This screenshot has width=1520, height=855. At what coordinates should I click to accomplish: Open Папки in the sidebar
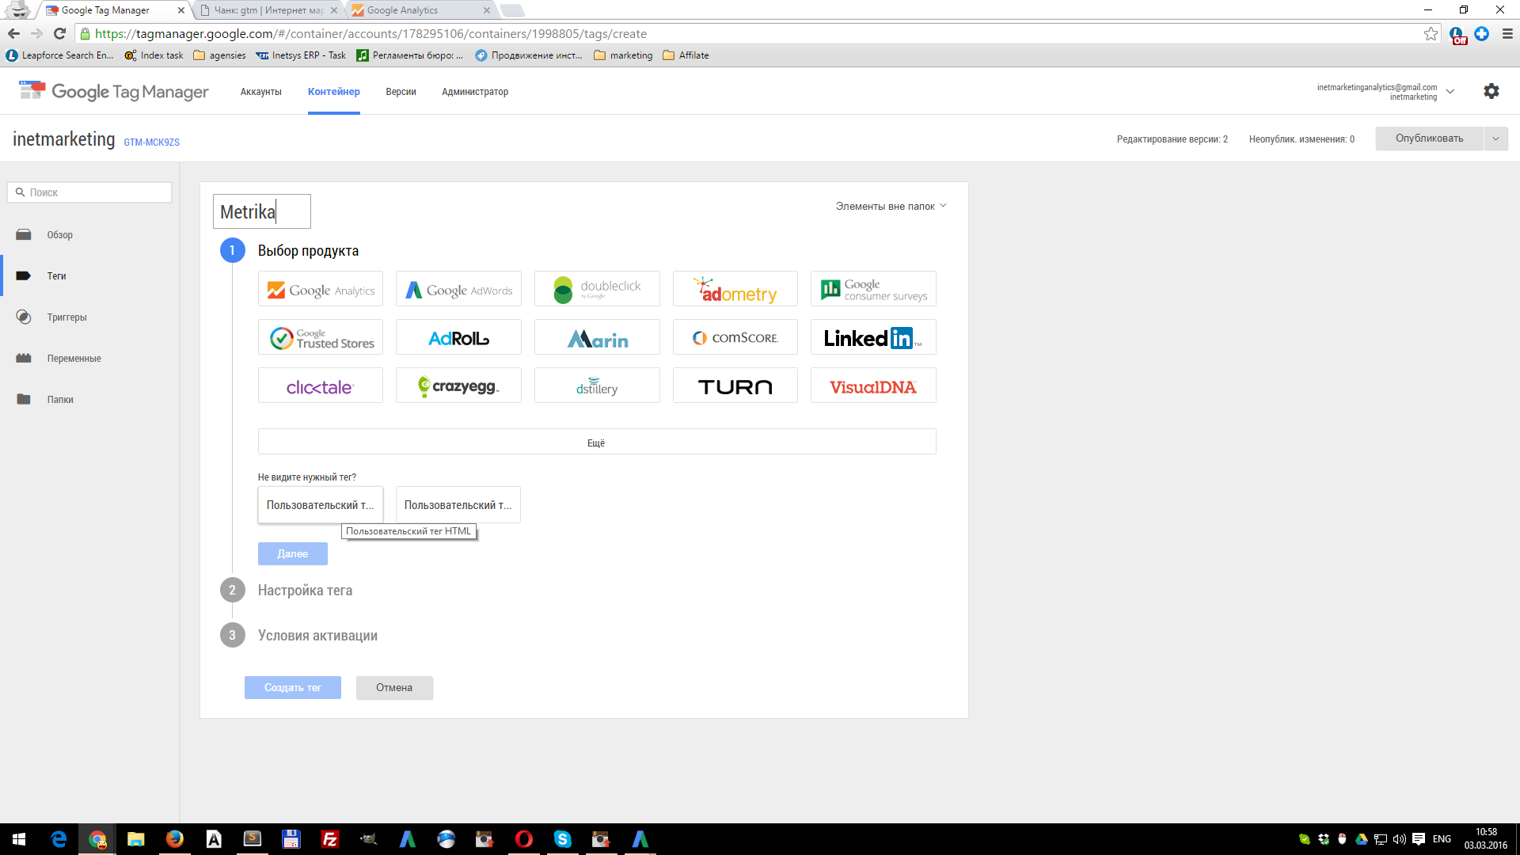click(x=60, y=400)
